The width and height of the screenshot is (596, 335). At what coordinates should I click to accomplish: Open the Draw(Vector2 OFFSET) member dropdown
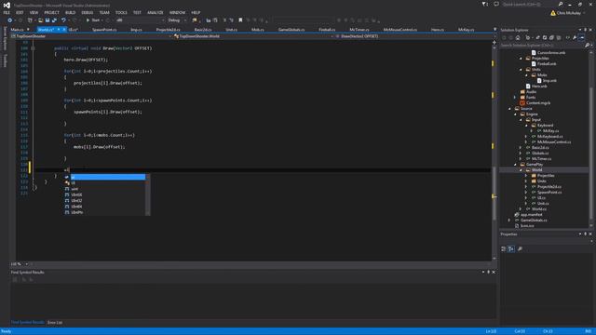click(x=414, y=36)
